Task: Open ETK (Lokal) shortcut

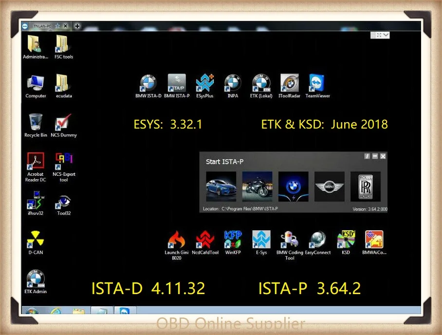Action: pos(261,86)
